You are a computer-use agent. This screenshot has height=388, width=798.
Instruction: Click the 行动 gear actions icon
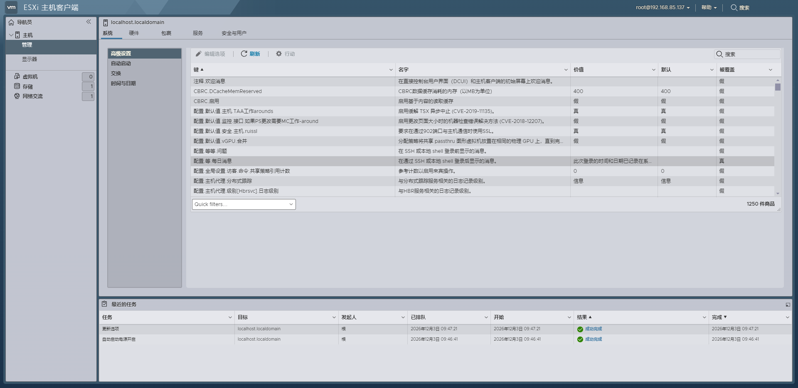pyautogui.click(x=280, y=54)
